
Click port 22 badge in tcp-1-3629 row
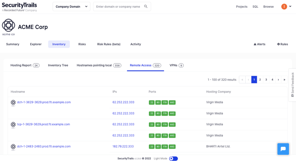pyautogui.click(x=151, y=124)
